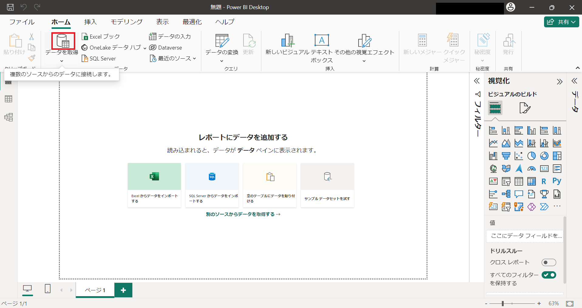Insert 新しいビジュアル from ribbon
Viewport: 582px width, 308px height.
coord(287,44)
